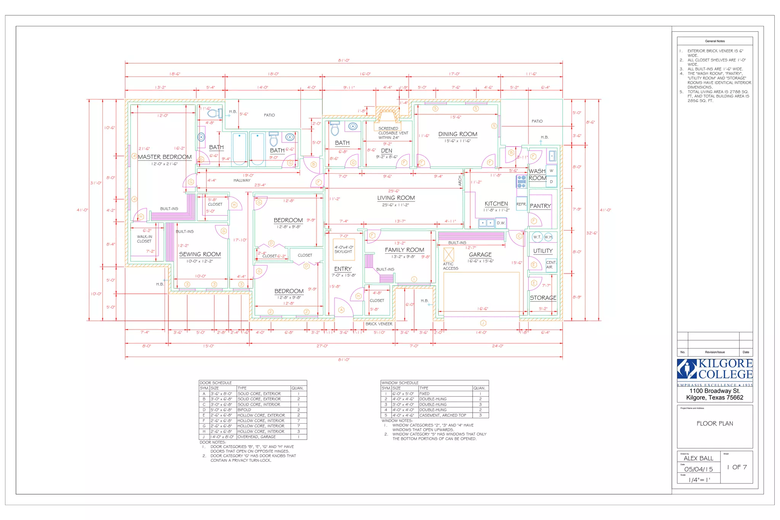
Task: Click the D.W. dishwasher box in kitchen
Action: [501, 223]
